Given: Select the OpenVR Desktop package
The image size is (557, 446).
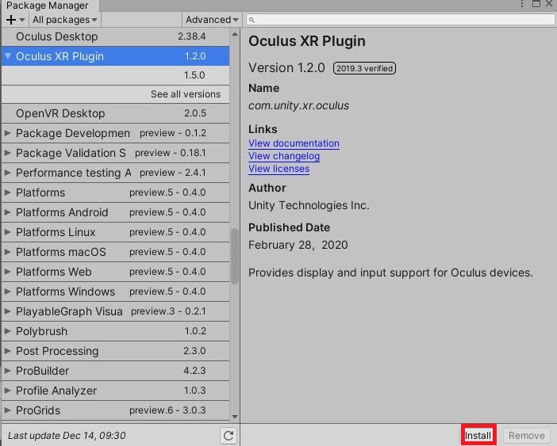Looking at the screenshot, I should (116, 113).
